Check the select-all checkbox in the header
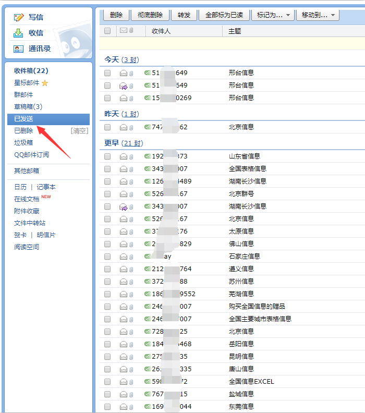Image resolution: width=365 pixels, height=413 pixels. (107, 31)
